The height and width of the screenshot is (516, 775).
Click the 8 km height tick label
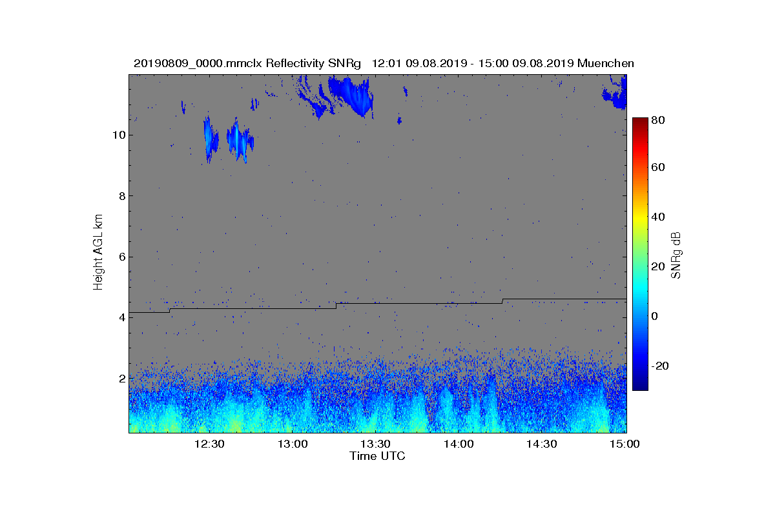click(x=121, y=196)
